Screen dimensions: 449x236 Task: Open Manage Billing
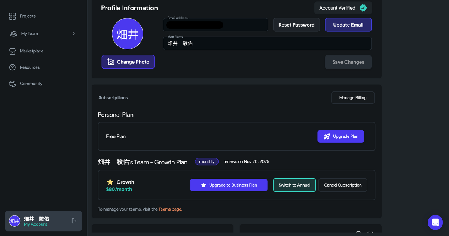[352, 98]
